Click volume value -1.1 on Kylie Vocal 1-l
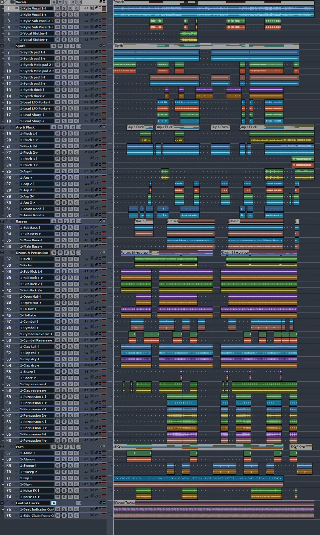The image size is (320, 535). [86, 8]
